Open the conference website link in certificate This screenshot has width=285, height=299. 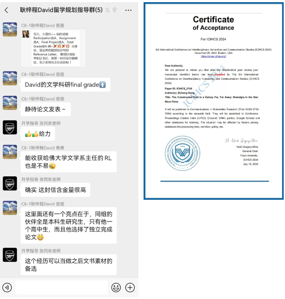[213, 56]
